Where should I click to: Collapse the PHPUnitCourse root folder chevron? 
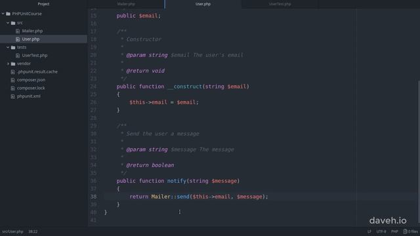[x=3, y=14]
